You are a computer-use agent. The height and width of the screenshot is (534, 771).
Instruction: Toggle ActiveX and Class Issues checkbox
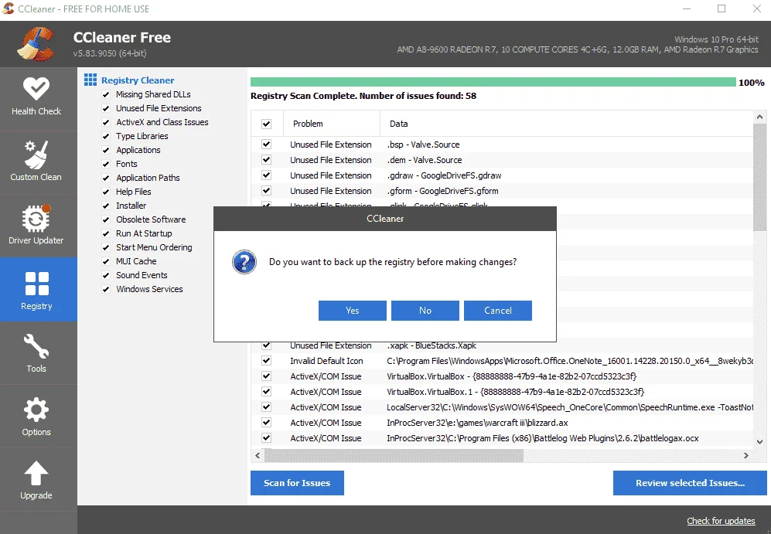106,122
